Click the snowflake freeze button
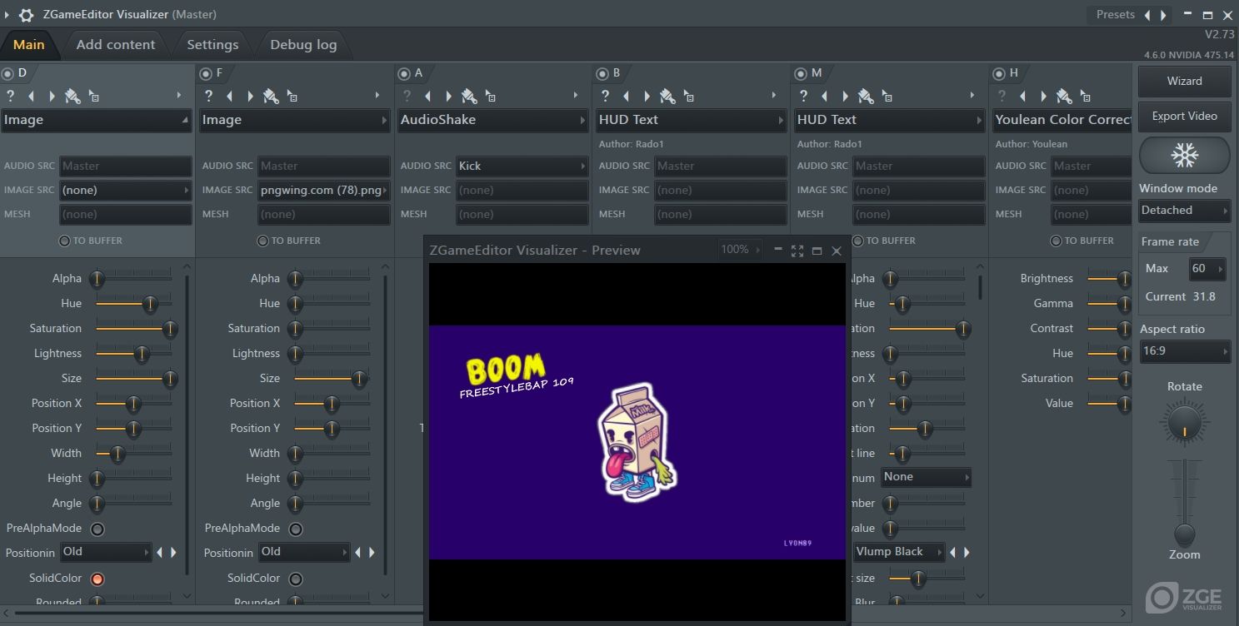The width and height of the screenshot is (1239, 626). click(x=1184, y=155)
